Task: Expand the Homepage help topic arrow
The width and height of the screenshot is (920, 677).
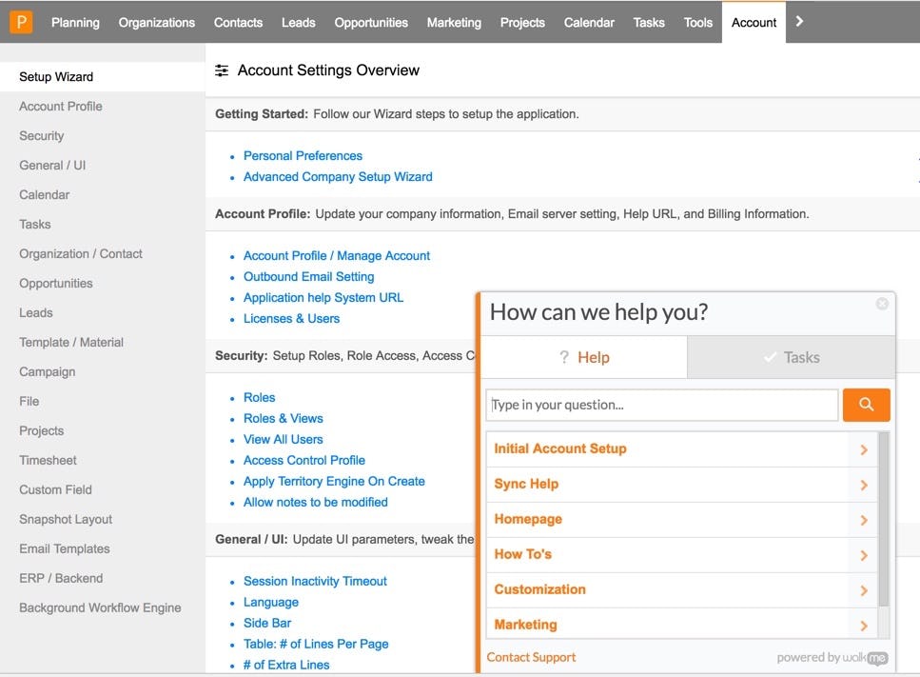Action: pyautogui.click(x=864, y=520)
